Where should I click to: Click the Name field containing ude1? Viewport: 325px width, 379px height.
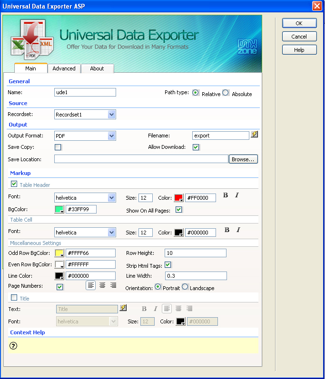85,92
